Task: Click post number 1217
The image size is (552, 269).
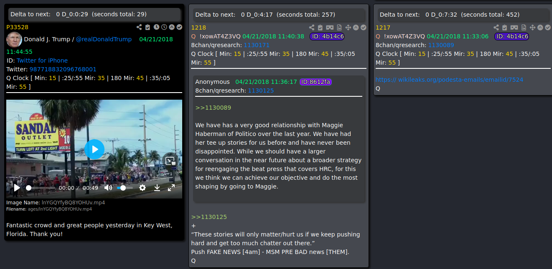Action: [x=383, y=28]
